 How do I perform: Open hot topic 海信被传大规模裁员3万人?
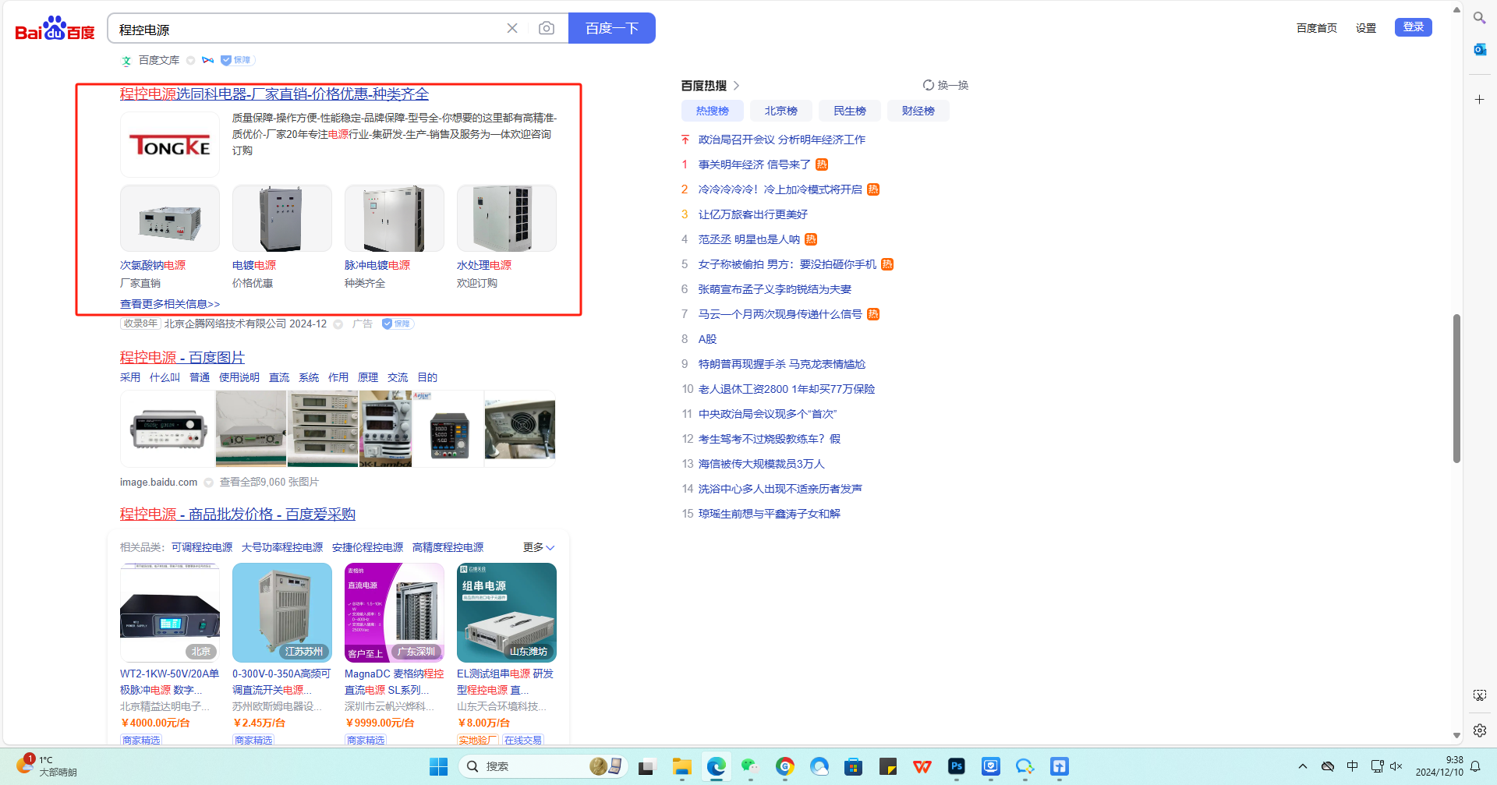[x=761, y=464]
